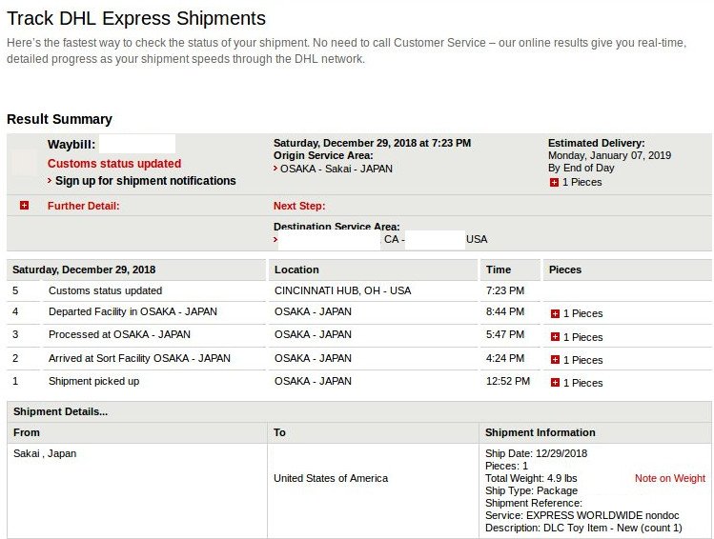Expand 1 Pieces under Estimated Delivery

click(x=554, y=183)
